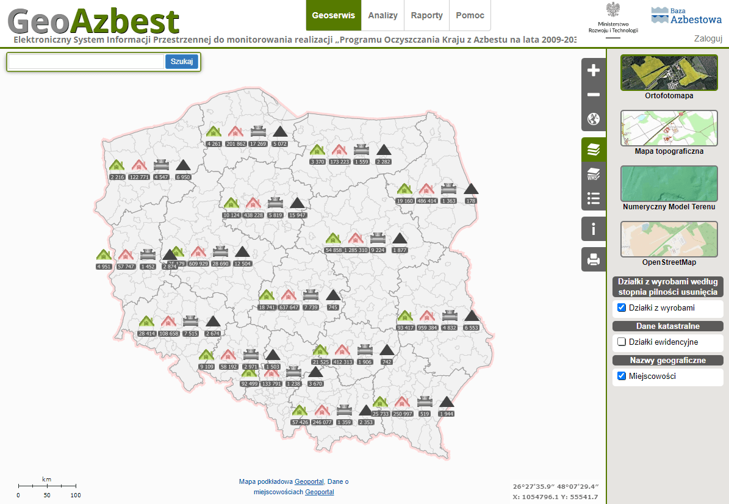Click the search text input field
Screen dimensions: 729x504
coord(86,62)
